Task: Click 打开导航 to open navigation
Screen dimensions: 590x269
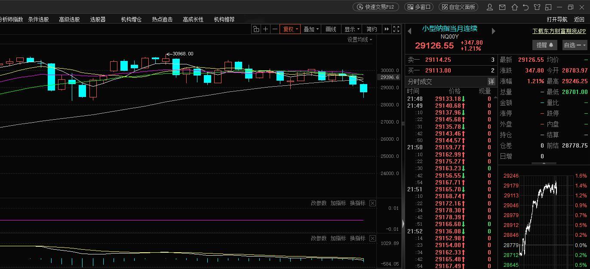Action: (x=557, y=19)
